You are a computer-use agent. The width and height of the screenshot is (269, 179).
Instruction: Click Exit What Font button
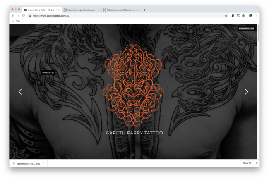coord(246,29)
